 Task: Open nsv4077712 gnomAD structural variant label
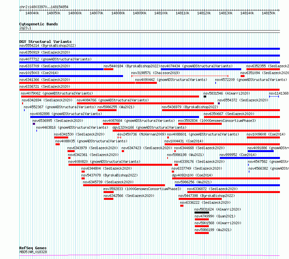pos(56,59)
